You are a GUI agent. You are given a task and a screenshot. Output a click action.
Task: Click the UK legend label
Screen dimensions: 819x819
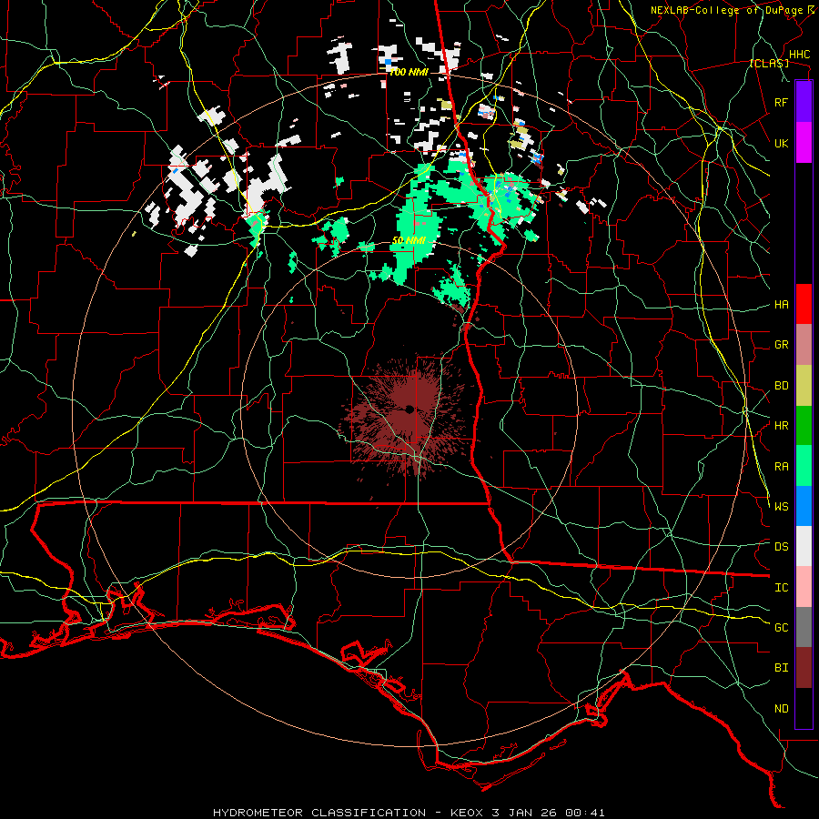pos(782,143)
